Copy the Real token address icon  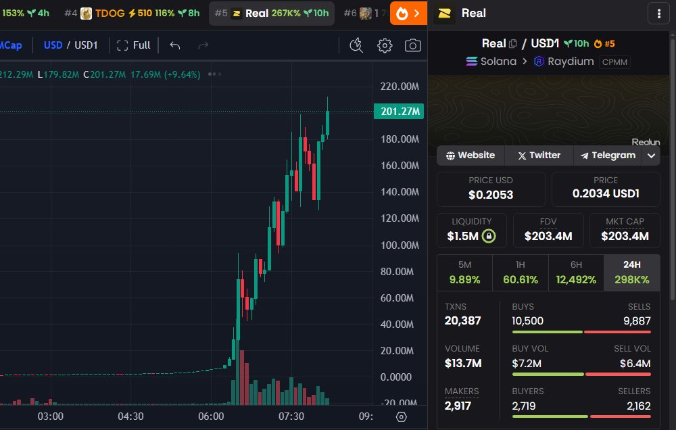point(512,43)
